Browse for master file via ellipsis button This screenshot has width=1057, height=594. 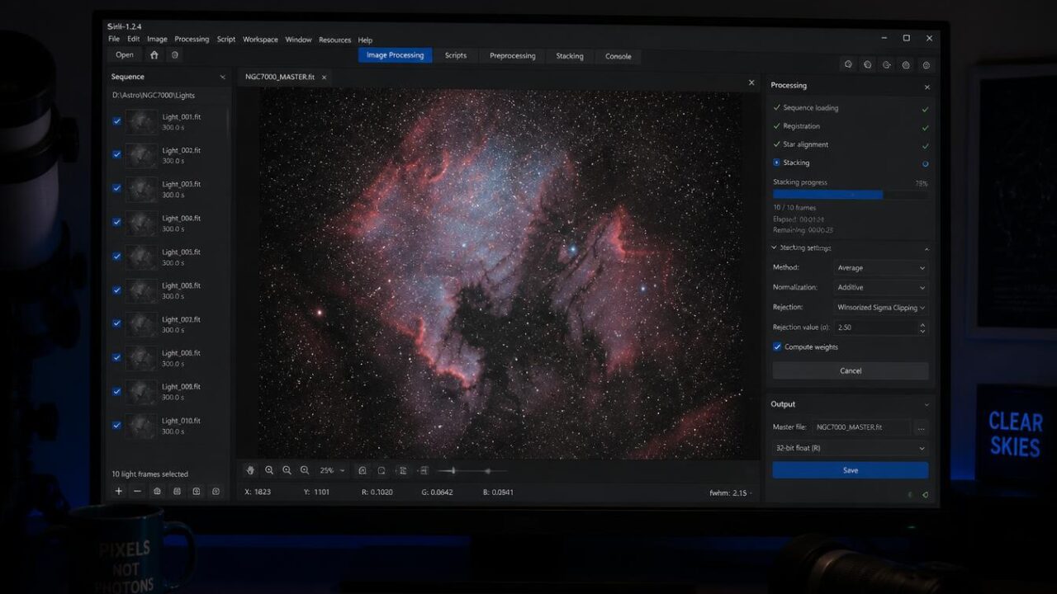pos(921,427)
